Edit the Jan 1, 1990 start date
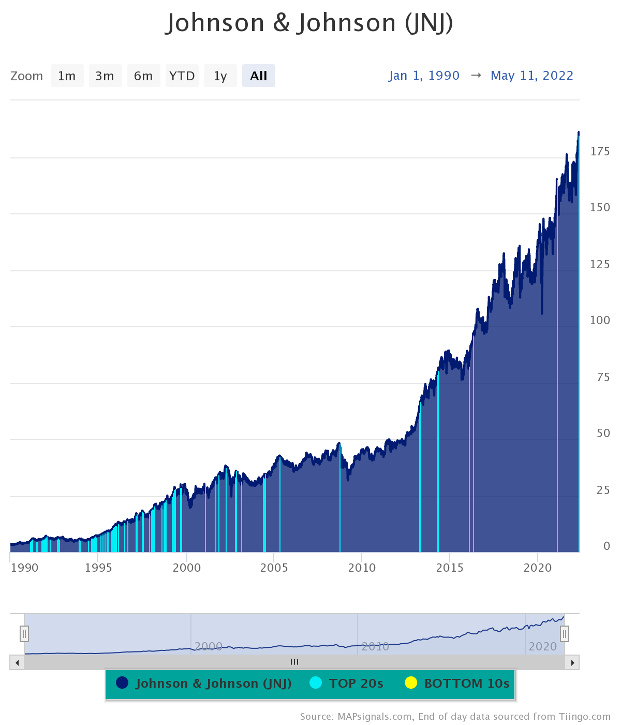621x725 pixels. pos(424,76)
